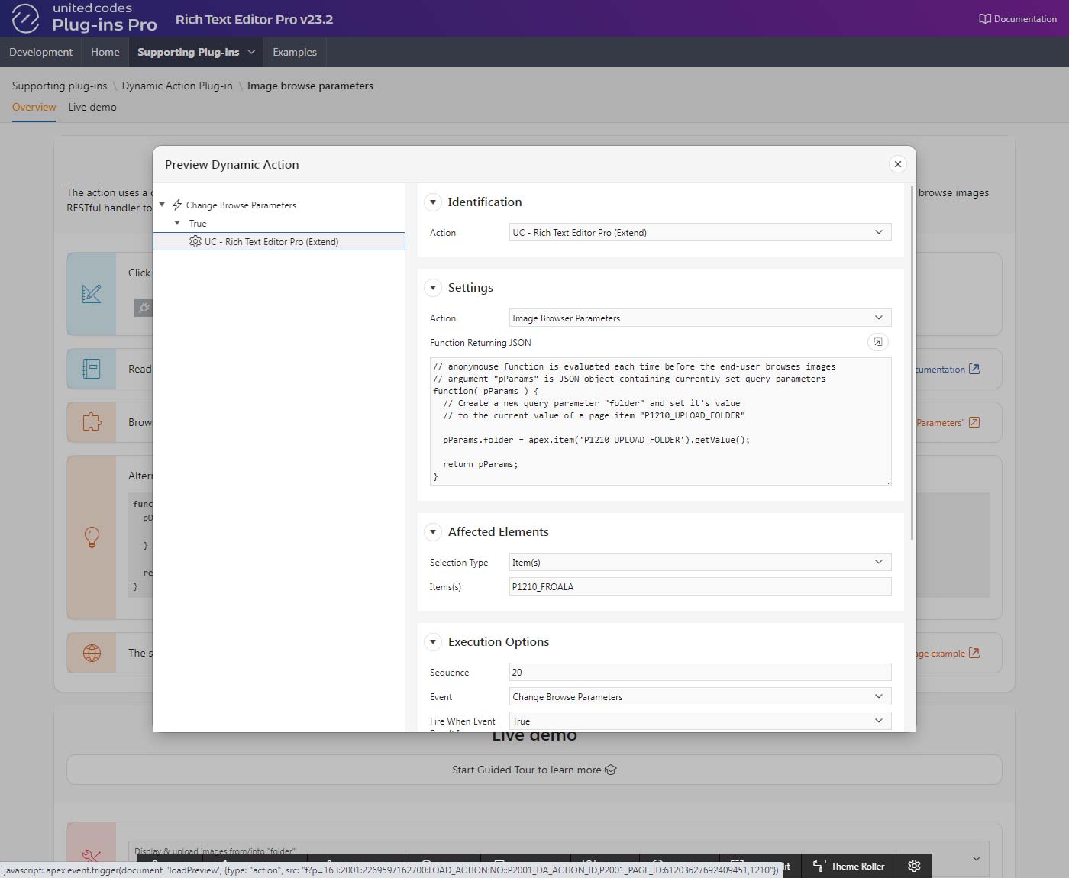Click the Dynamic Action Plug-in breadcrumb
The height and width of the screenshot is (878, 1069).
point(177,86)
